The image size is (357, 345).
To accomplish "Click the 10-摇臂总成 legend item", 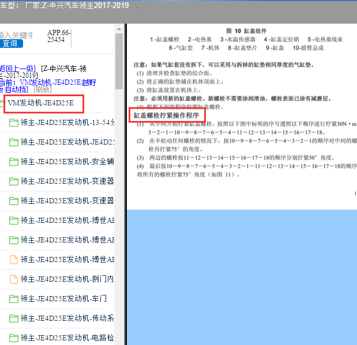I will click(308, 48).
